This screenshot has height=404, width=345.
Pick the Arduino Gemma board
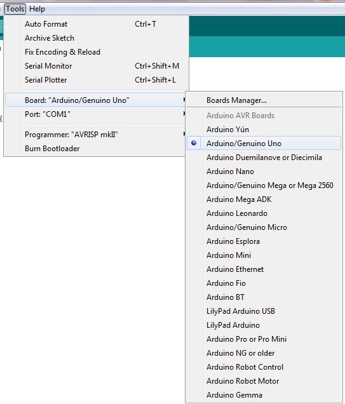click(264, 394)
